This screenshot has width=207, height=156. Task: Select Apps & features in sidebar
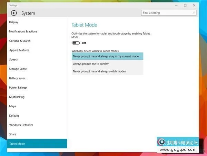pyautogui.click(x=19, y=50)
